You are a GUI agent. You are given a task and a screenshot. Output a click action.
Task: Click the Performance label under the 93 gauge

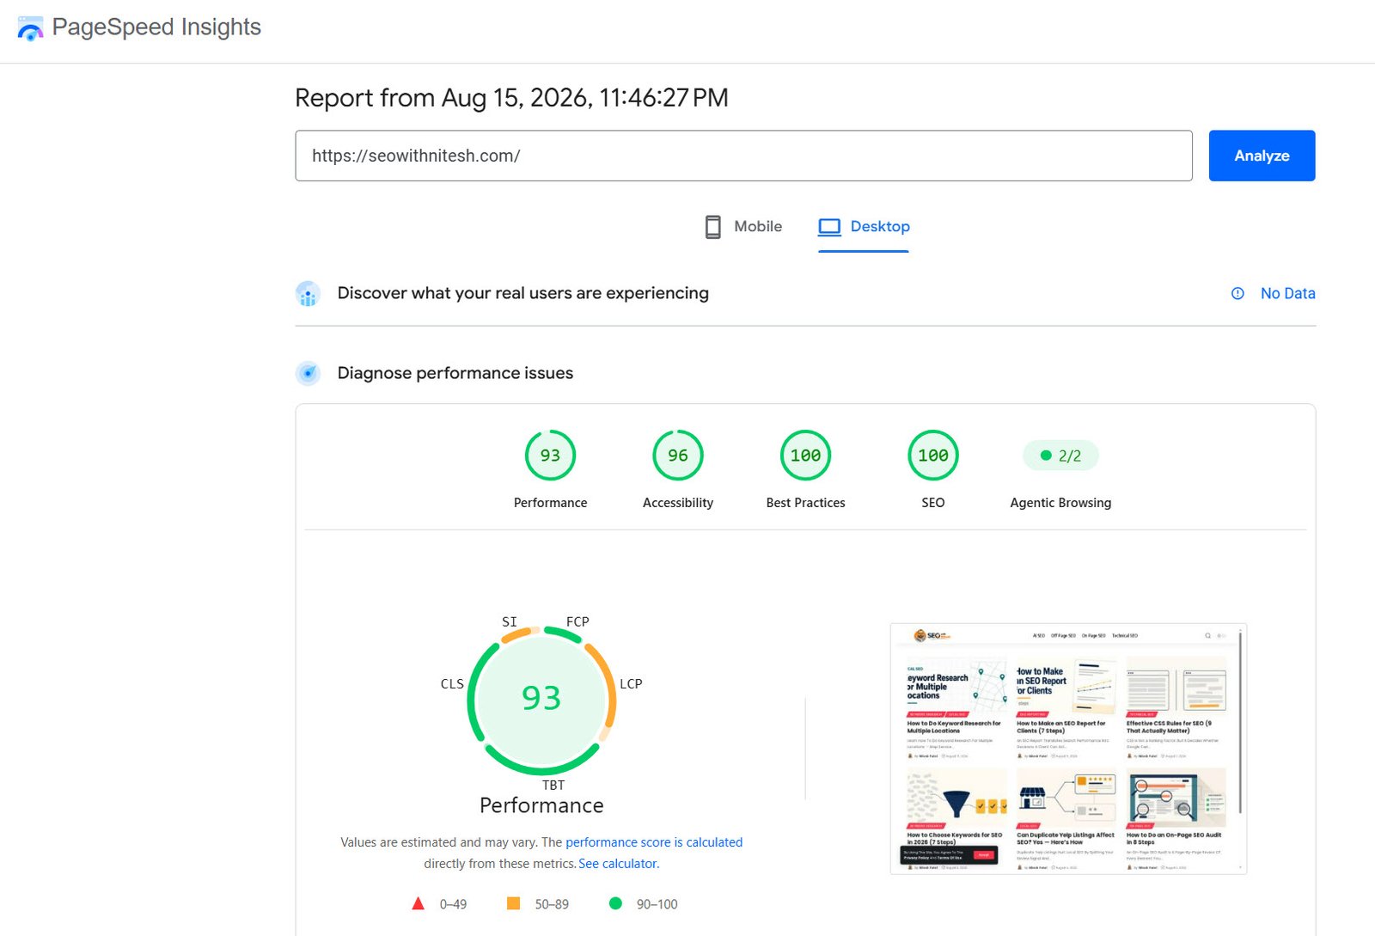pos(550,503)
